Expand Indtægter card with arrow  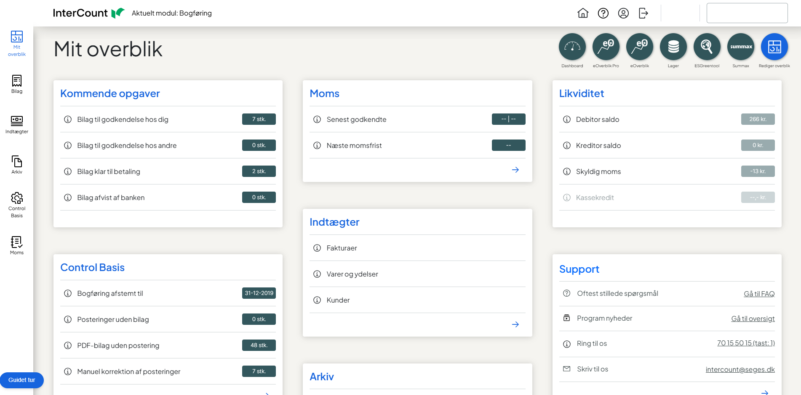coord(515,324)
